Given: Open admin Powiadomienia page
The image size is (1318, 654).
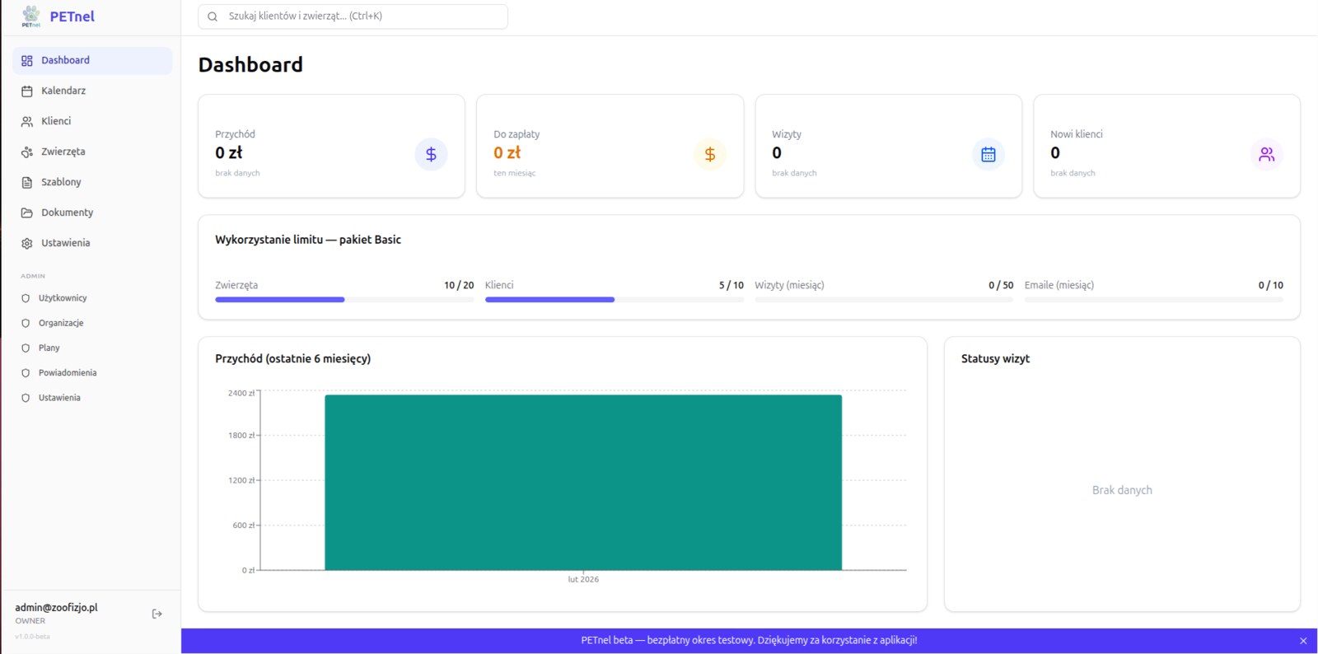Looking at the screenshot, I should 92,373.
